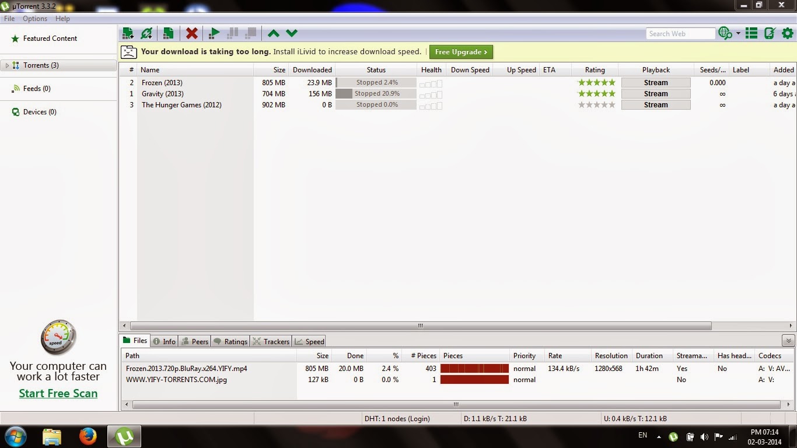Switch to the Files tab
Screen dimensions: 797x448
(x=135, y=341)
